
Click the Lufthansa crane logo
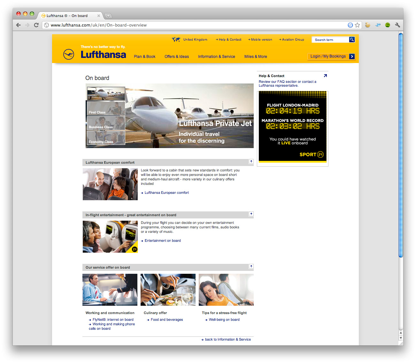pos(69,54)
